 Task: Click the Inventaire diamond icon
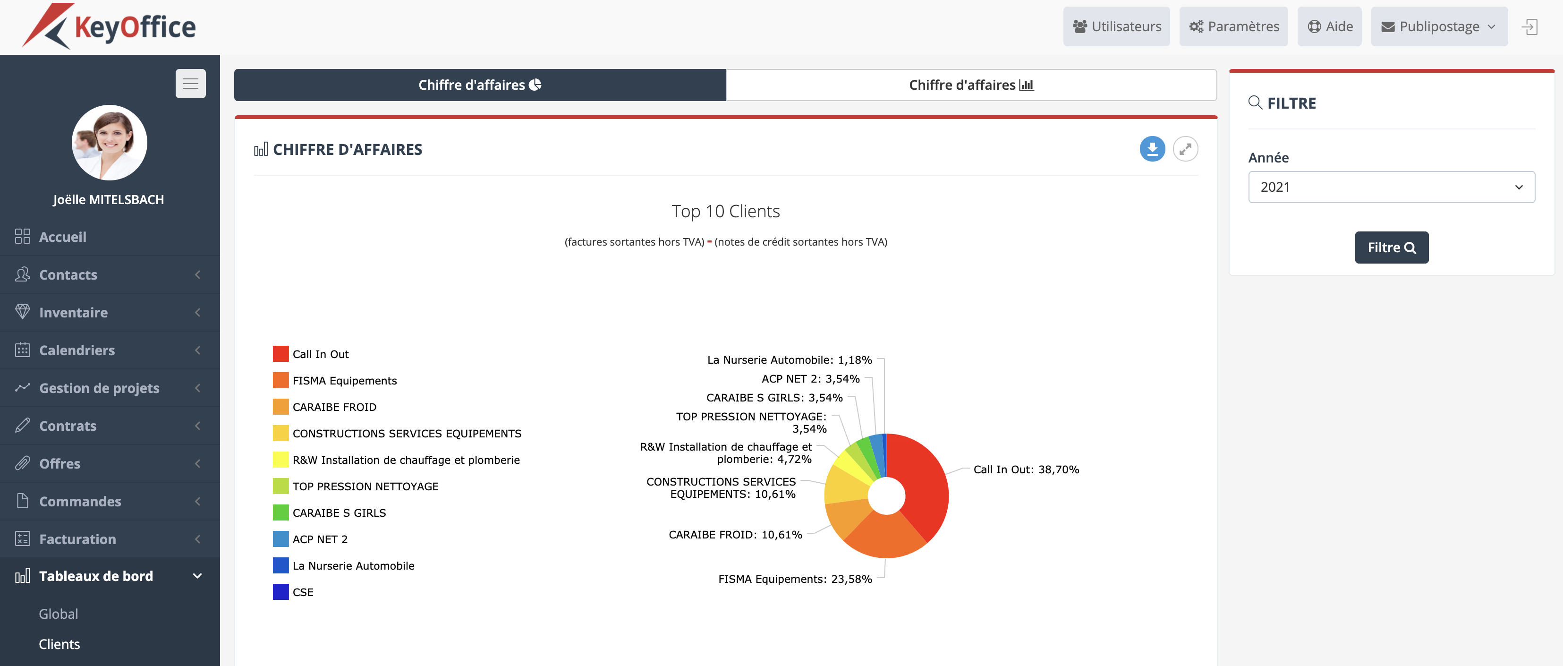pyautogui.click(x=23, y=312)
